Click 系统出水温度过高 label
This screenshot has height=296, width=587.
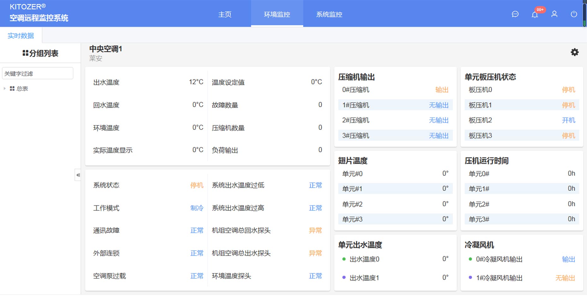pos(238,208)
